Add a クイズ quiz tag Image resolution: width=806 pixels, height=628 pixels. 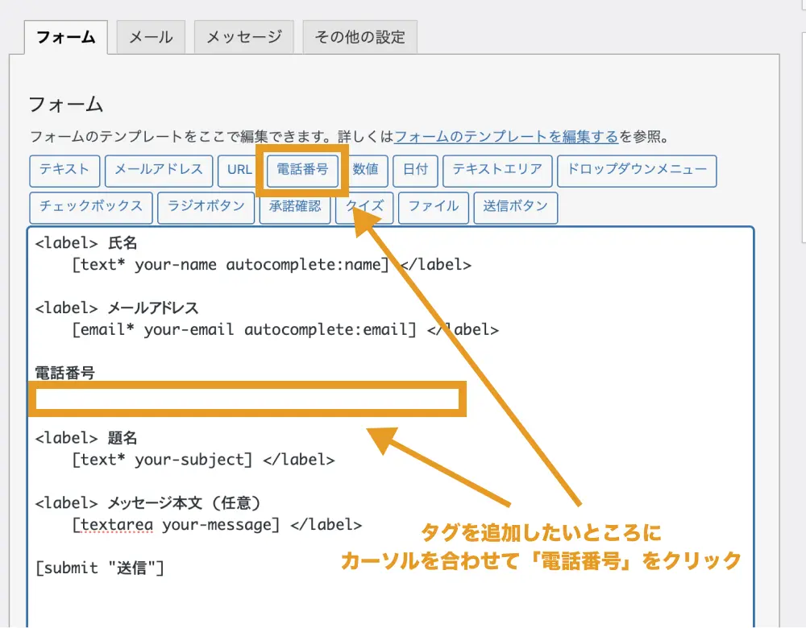pyautogui.click(x=365, y=207)
